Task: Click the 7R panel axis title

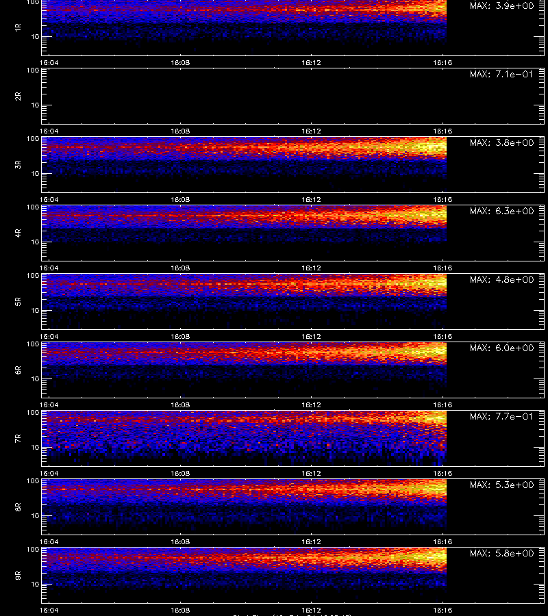Action: 18,439
